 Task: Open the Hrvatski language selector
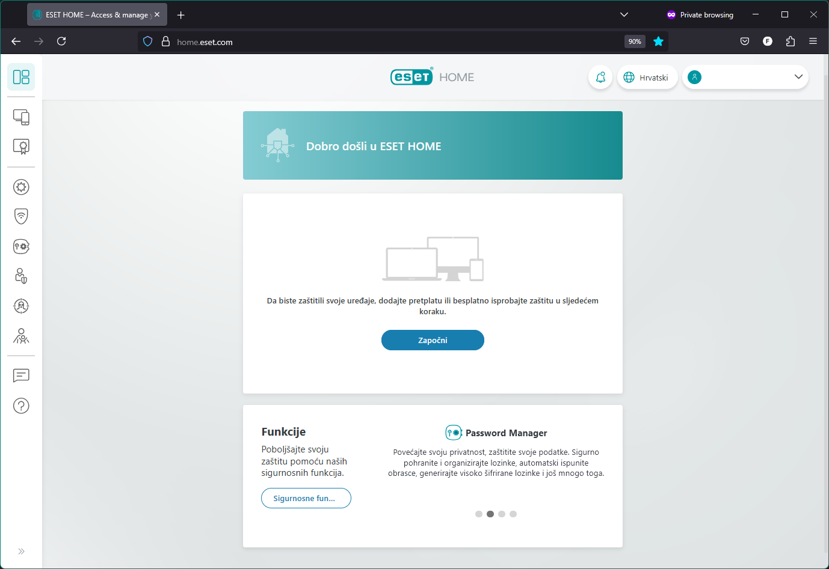647,78
